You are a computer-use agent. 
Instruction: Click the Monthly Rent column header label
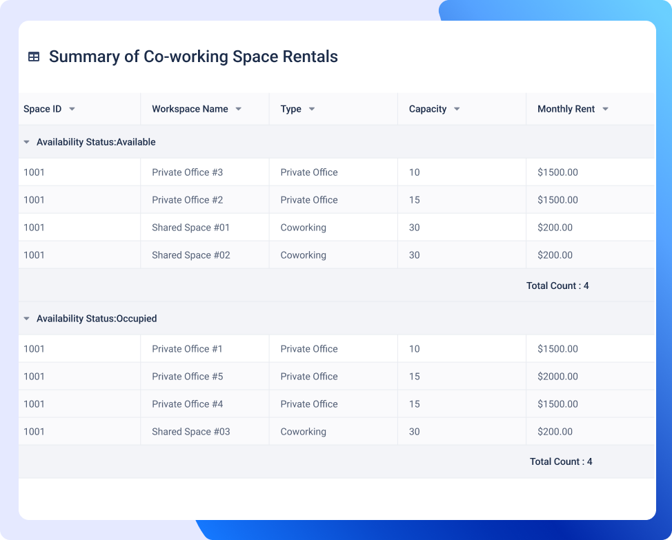[566, 109]
